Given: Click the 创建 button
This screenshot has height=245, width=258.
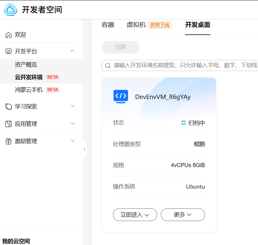Looking at the screenshot, I should pos(120,47).
